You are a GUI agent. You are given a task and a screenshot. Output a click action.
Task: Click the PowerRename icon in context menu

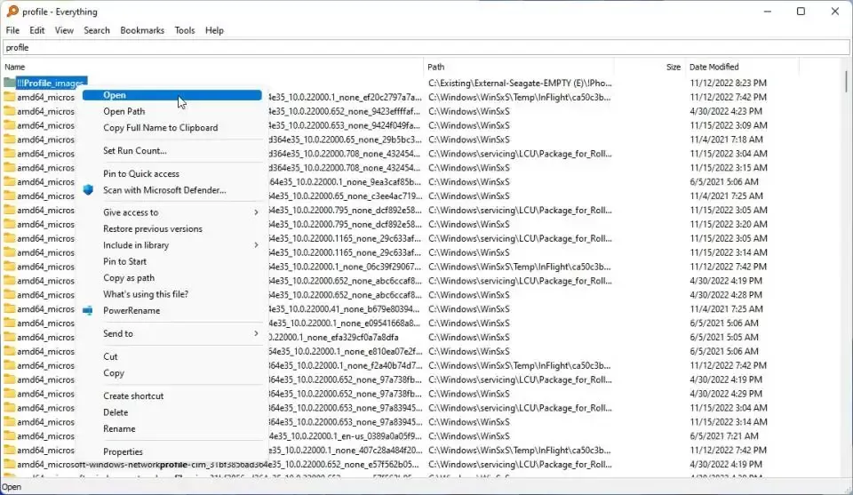(x=88, y=311)
